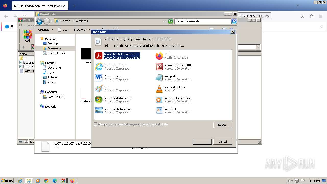Screen dimensions: 327x184
Task: Toggle Always use the selected program checkbox
Action: coord(96,124)
